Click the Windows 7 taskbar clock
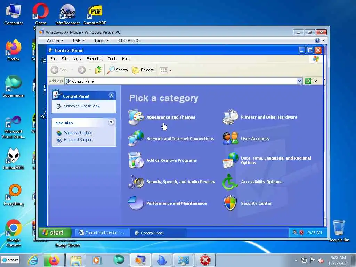Image resolution: width=356 pixels, height=267 pixels. 338,260
